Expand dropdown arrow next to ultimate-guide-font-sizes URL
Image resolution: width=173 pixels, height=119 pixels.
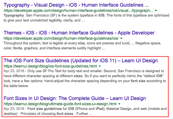pos(119,104)
